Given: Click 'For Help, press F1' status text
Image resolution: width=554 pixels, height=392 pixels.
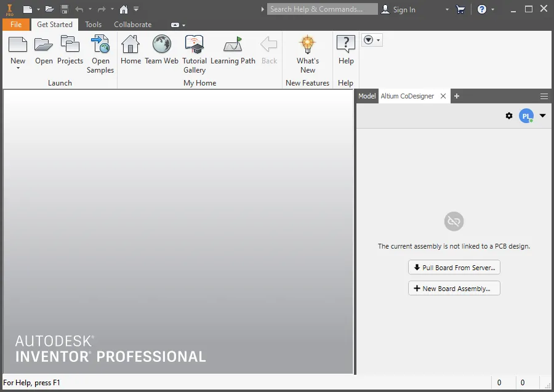Looking at the screenshot, I should pyautogui.click(x=32, y=383).
